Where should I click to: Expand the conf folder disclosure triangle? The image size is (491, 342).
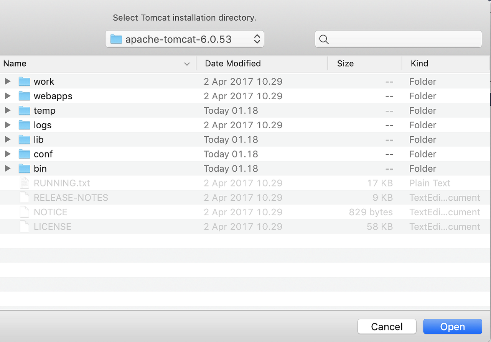coord(7,154)
